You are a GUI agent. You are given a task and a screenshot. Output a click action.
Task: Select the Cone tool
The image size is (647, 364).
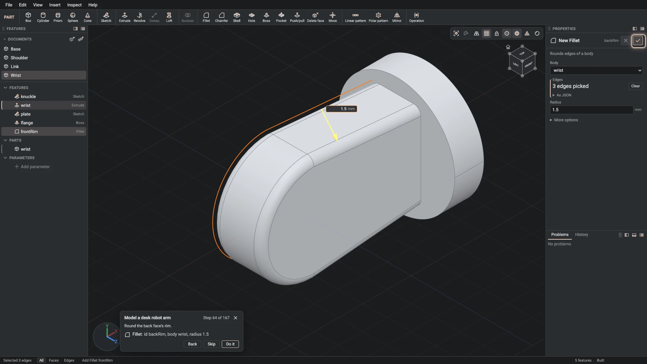click(88, 17)
